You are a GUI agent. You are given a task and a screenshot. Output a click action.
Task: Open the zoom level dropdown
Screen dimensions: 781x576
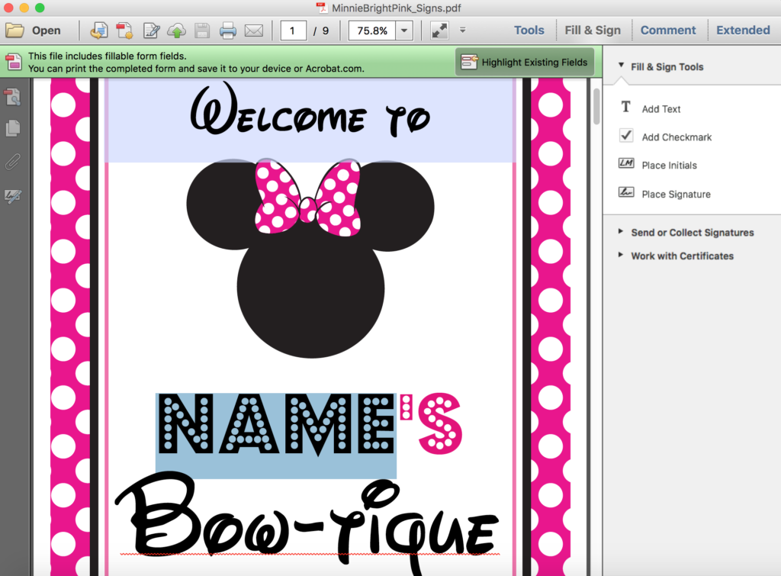[403, 31]
